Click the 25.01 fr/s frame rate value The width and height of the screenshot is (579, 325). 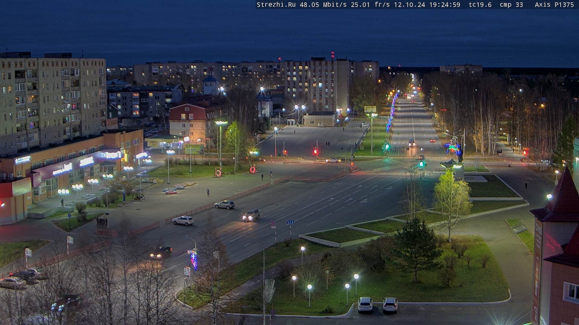click(x=371, y=5)
